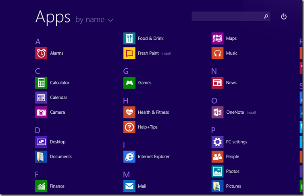This screenshot has width=304, height=196.
Task: Select the letter C group header
Action: click(x=37, y=71)
